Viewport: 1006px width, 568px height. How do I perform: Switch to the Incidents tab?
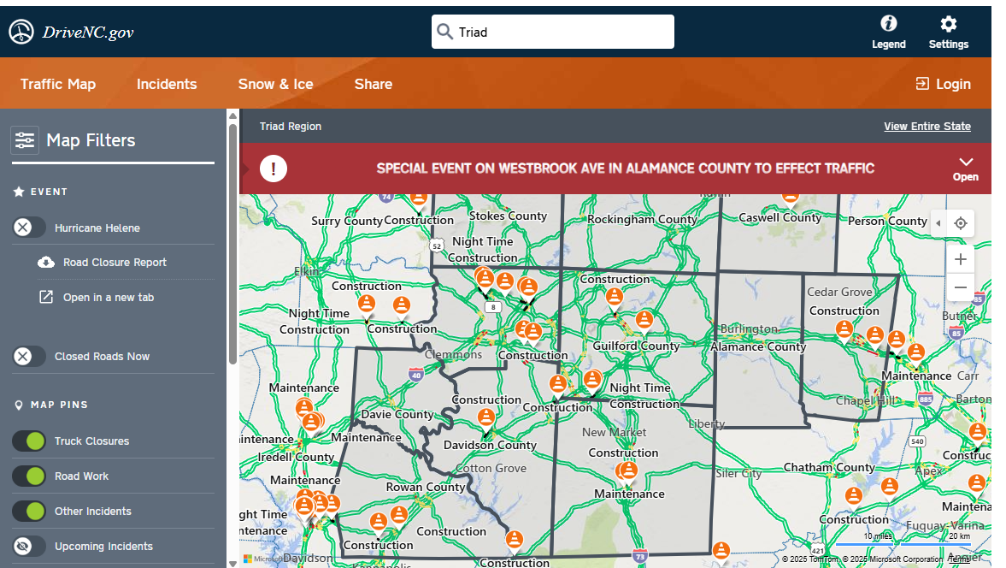pos(167,83)
